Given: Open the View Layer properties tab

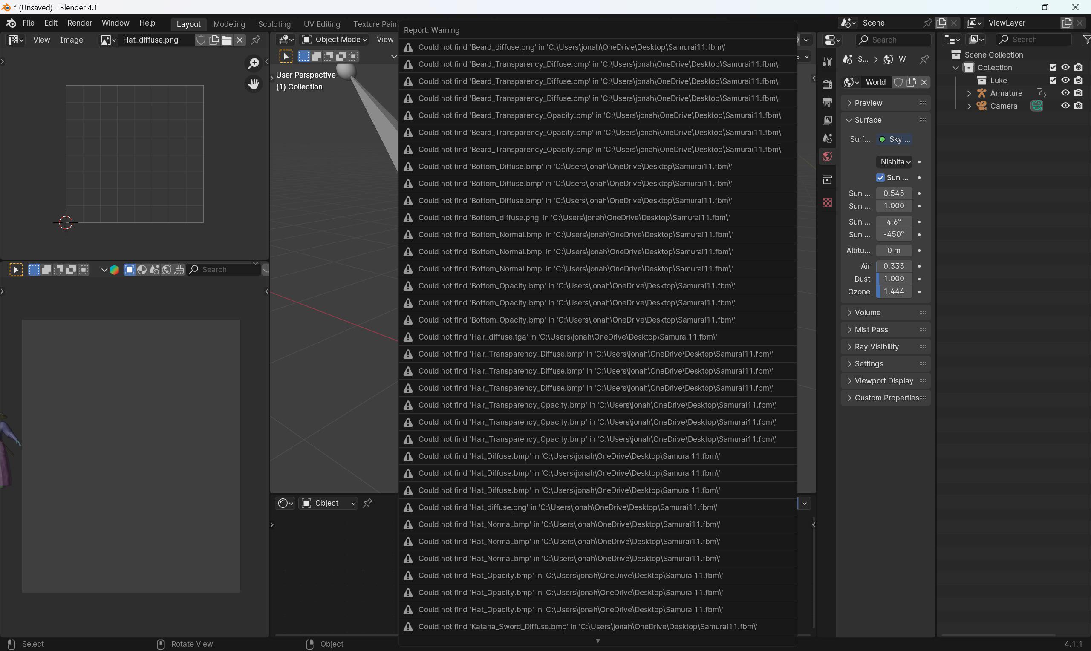Looking at the screenshot, I should pyautogui.click(x=826, y=120).
